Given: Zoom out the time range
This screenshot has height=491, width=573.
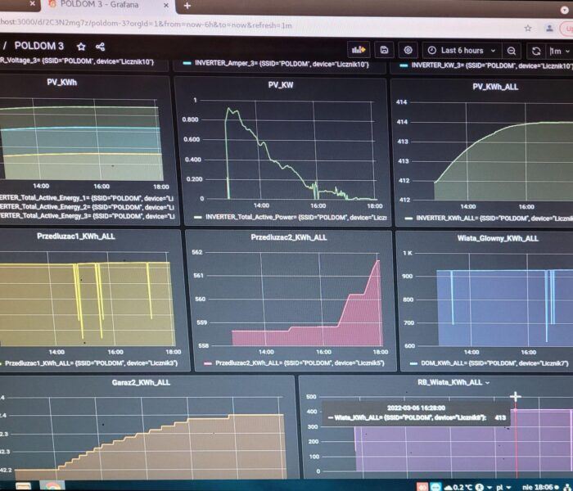Looking at the screenshot, I should click(512, 51).
